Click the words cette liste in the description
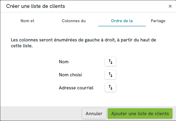This screenshot has height=121, width=176. click(x=21, y=46)
